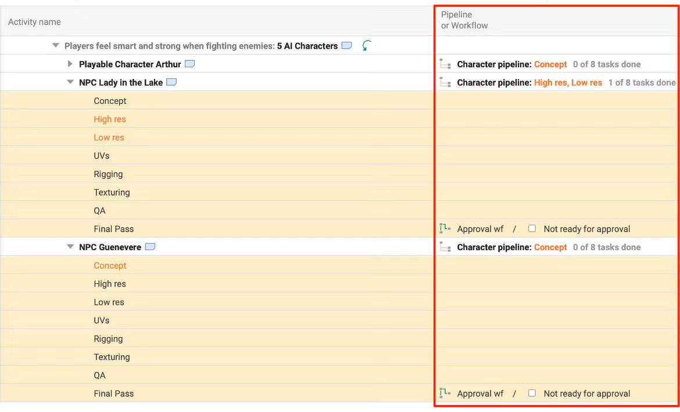Select Rigging task under NPC Guenevere

(x=108, y=339)
